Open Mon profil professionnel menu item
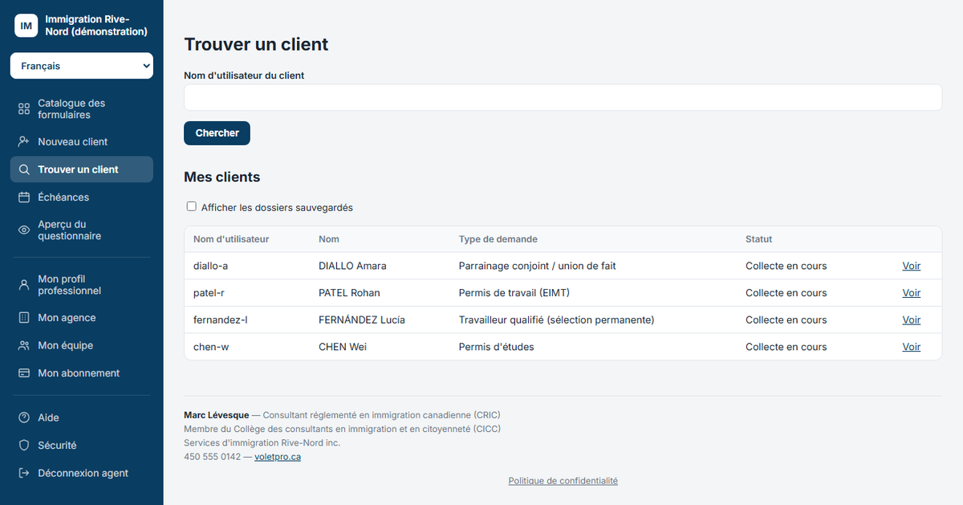963x505 pixels. pyautogui.click(x=82, y=285)
